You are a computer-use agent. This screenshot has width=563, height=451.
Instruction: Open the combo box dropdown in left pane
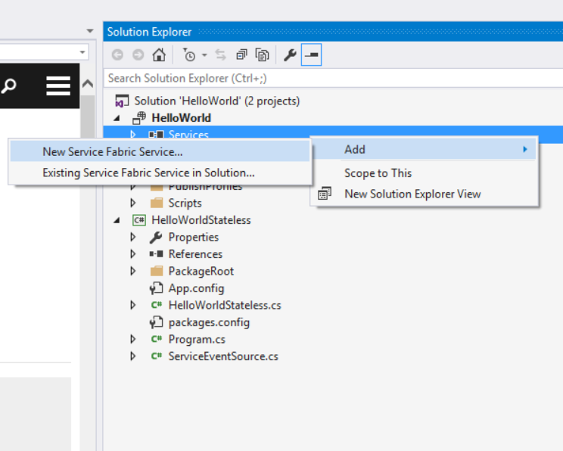tap(82, 52)
